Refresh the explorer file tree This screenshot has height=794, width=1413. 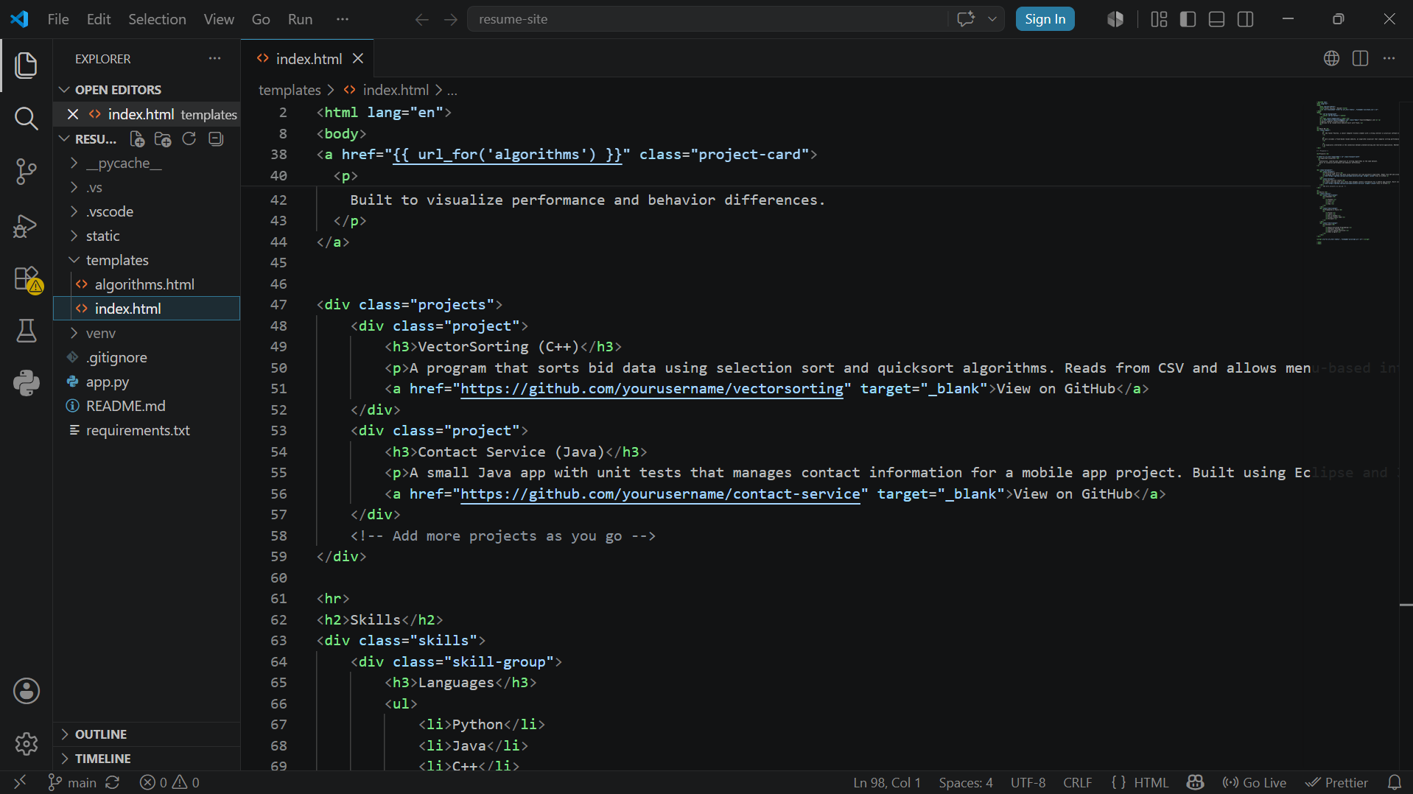189,139
